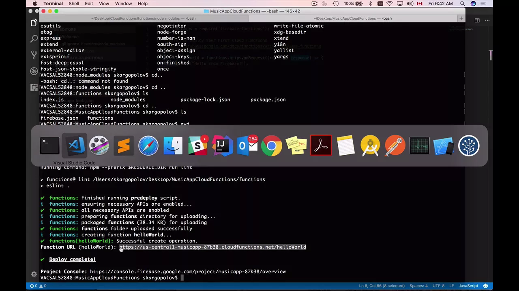Switch to Android Studio in switcher
This screenshot has height=291, width=519.
(x=370, y=145)
